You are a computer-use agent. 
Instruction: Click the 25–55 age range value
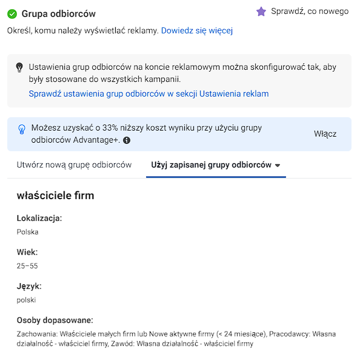(x=27, y=266)
